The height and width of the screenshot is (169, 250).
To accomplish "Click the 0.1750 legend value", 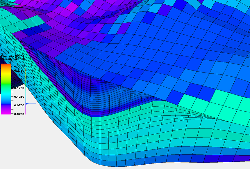I will click(x=19, y=87).
